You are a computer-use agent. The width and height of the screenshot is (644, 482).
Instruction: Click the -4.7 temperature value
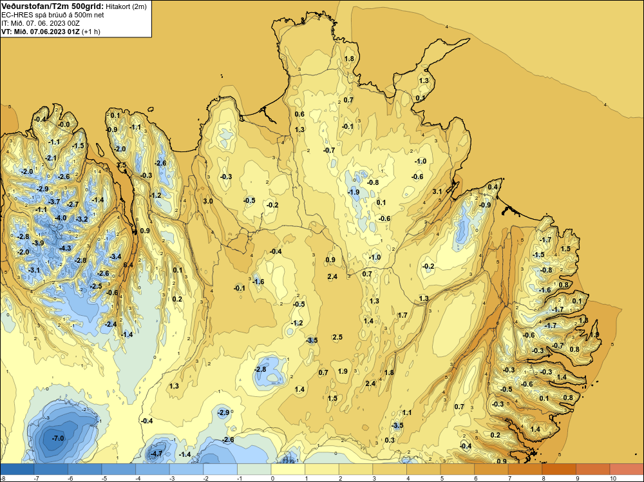click(156, 454)
